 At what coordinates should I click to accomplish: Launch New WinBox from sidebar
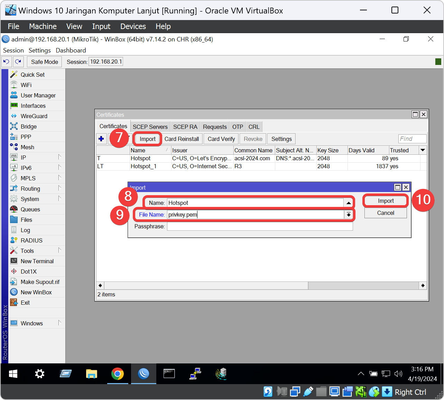[x=36, y=292]
